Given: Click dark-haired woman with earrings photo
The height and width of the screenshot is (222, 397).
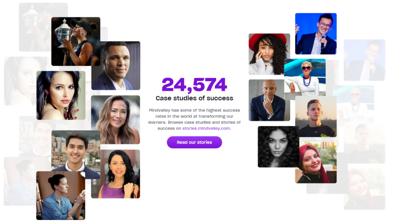Looking at the screenshot, I should tap(61, 95).
